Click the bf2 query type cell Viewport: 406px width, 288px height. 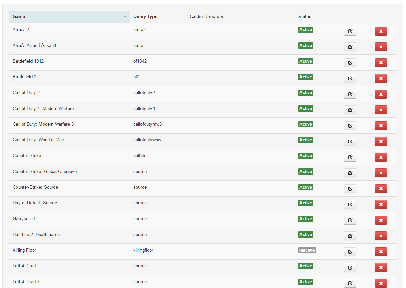pos(136,77)
